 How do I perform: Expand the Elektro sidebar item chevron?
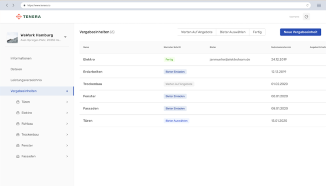tap(67, 113)
